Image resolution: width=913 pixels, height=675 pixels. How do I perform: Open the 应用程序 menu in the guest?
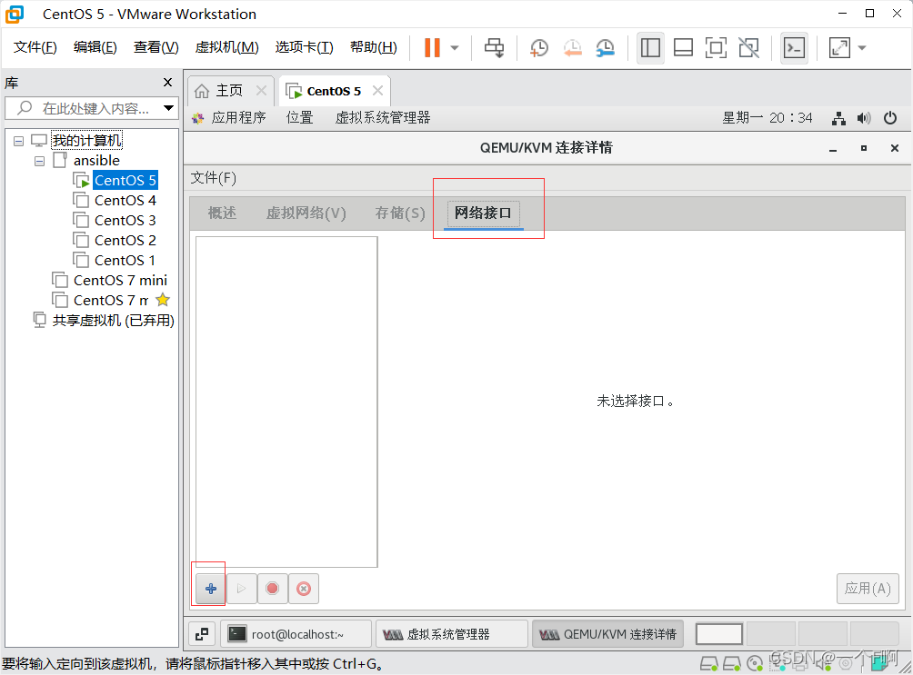(x=238, y=118)
